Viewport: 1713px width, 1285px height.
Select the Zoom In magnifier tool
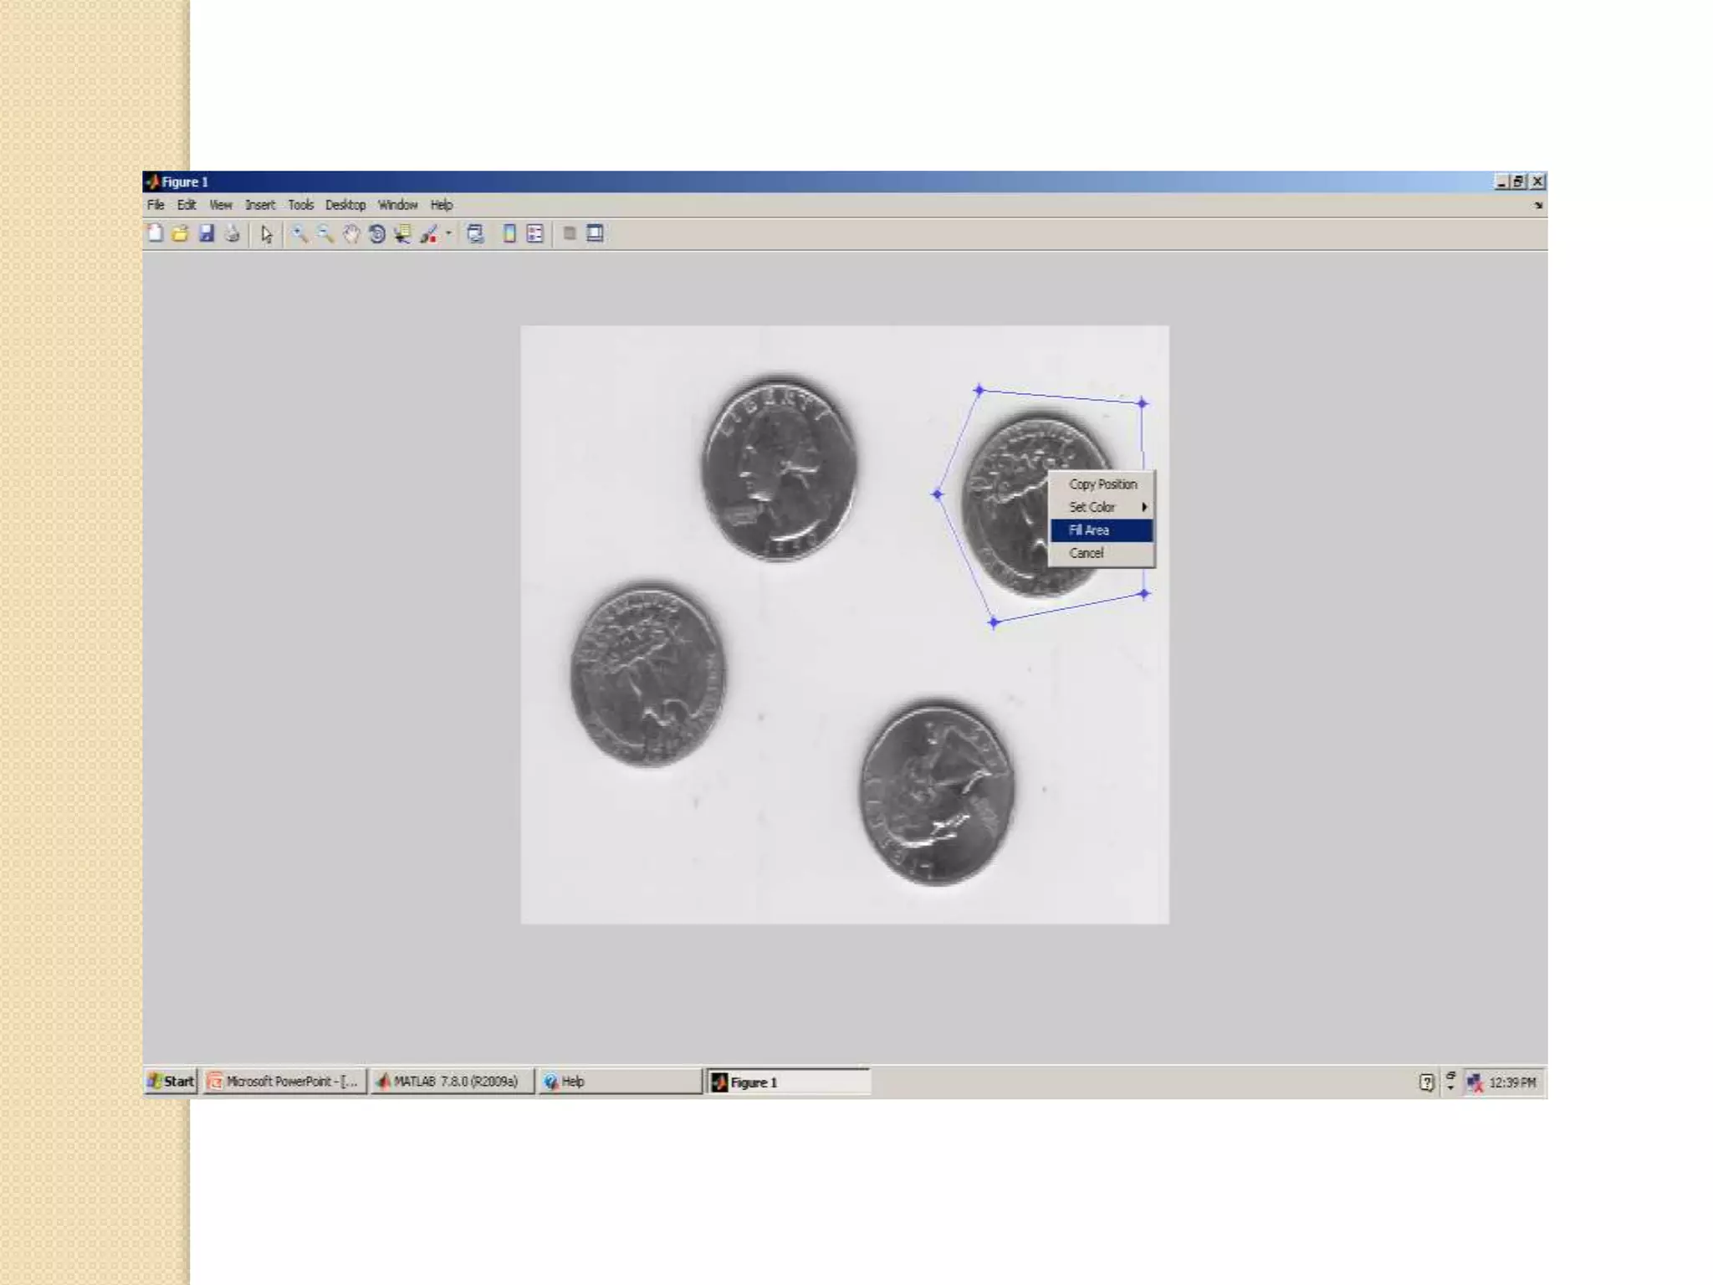(x=299, y=234)
